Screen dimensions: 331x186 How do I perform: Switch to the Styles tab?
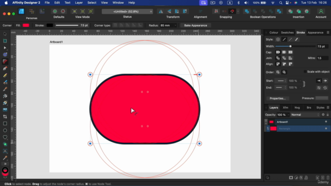[x=320, y=107]
